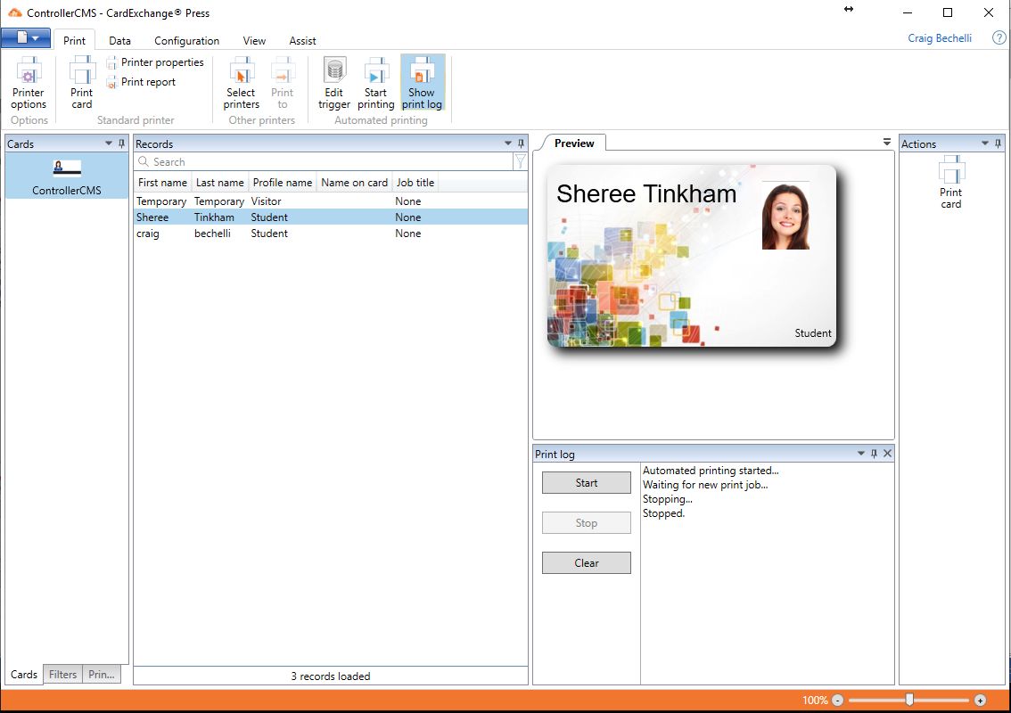Pin the Actions panel
This screenshot has width=1011, height=713.
coord(999,143)
